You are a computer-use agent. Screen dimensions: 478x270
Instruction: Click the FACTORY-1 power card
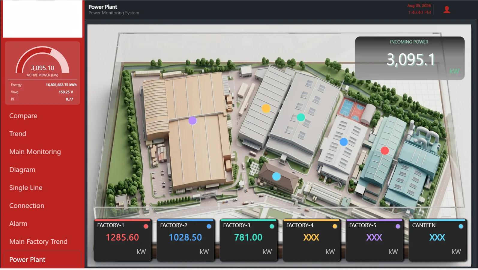[122, 240]
